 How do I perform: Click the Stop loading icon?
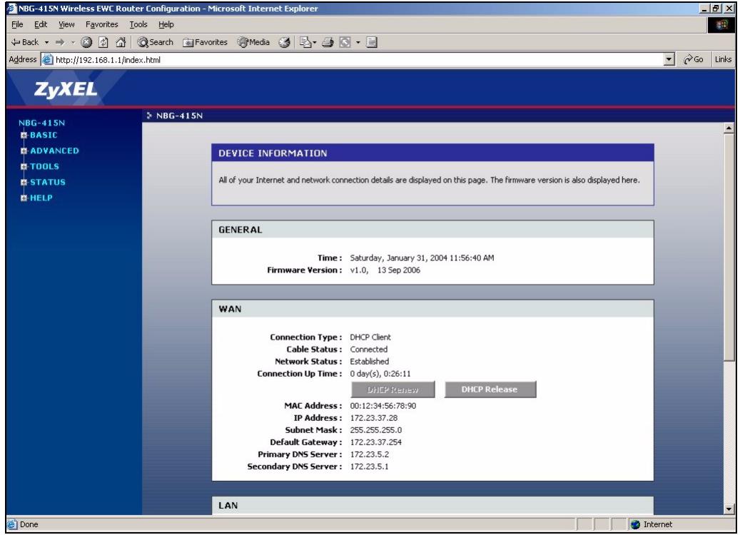tap(86, 42)
